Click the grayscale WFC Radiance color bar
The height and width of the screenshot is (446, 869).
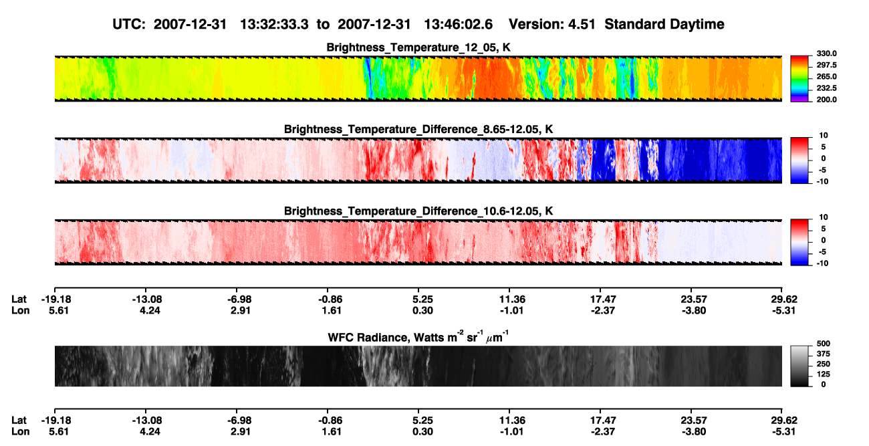click(x=799, y=366)
